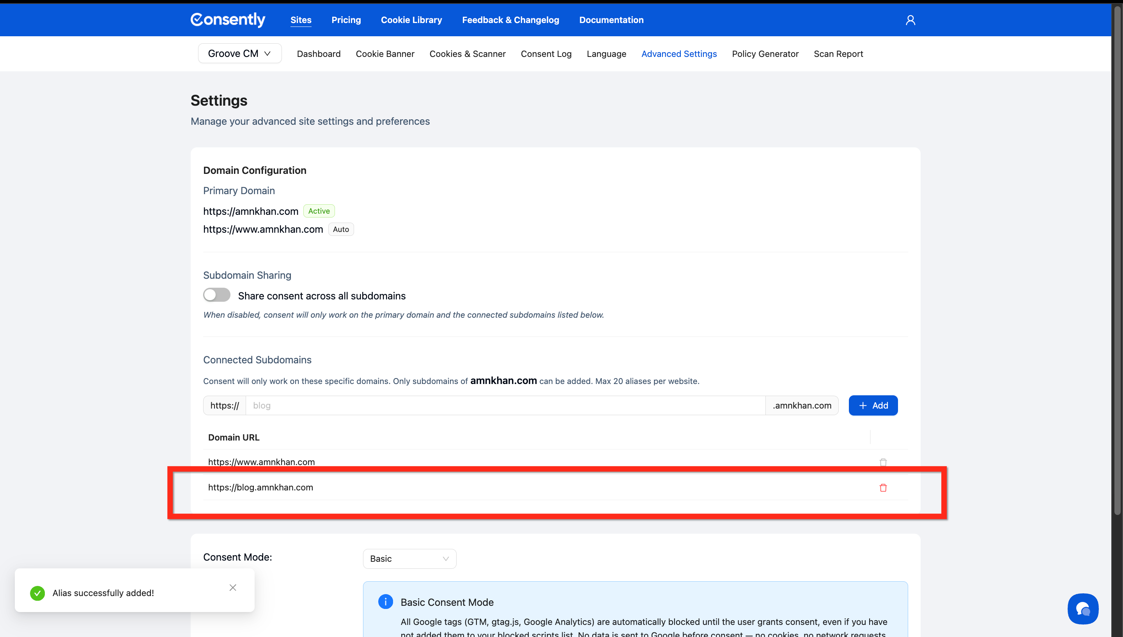Open the Cookie Banner tab
The image size is (1123, 637).
(384, 54)
